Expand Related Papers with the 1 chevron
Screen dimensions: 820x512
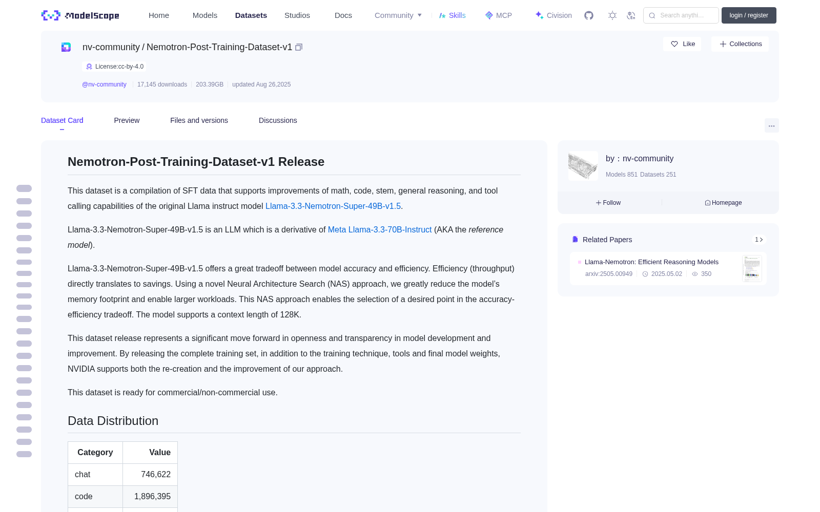coord(759,240)
